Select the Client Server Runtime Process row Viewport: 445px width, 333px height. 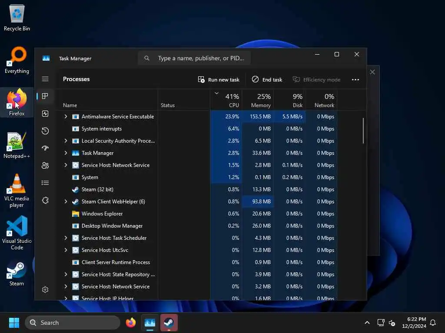point(197,262)
